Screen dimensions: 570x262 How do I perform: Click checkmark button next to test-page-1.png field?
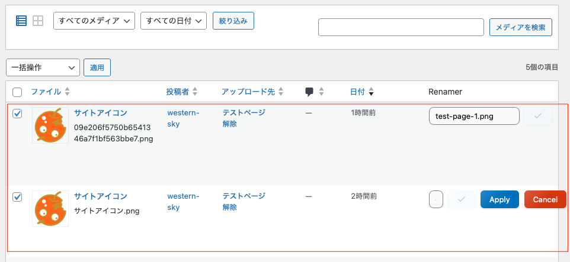point(538,117)
